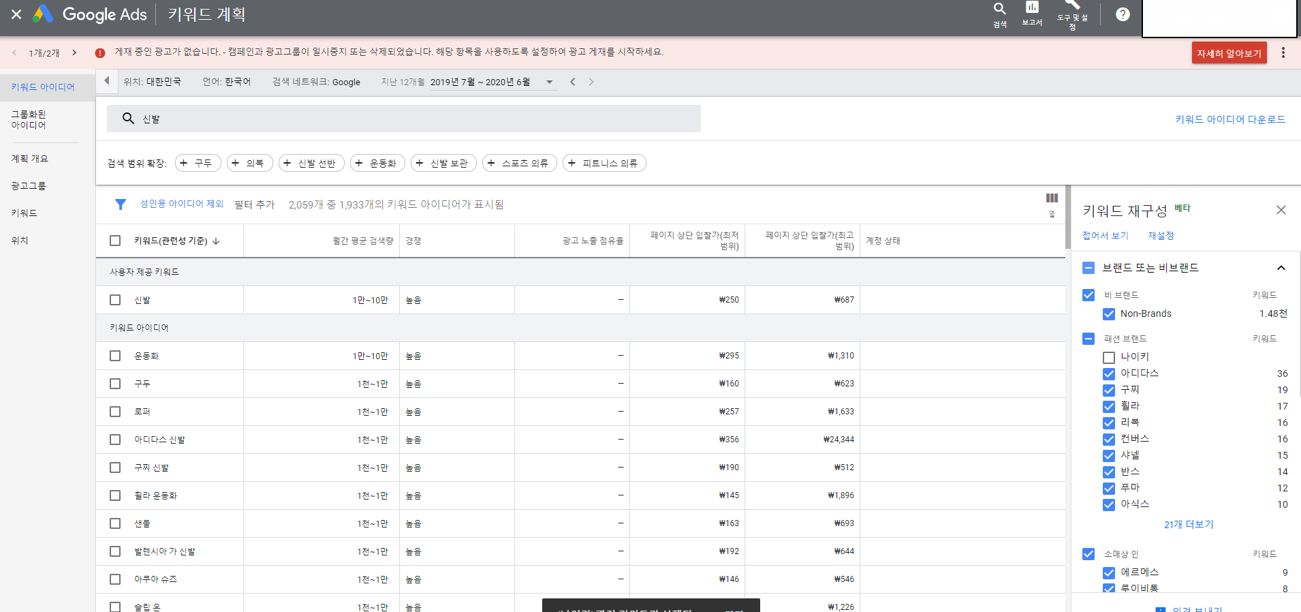Go to the previous notification arrow
Viewport: 1301px width, 612px height.
tap(14, 52)
